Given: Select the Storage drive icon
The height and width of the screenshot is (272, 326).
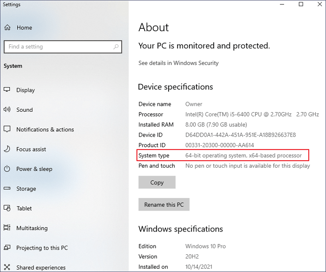Looking at the screenshot, I should coord(7,189).
